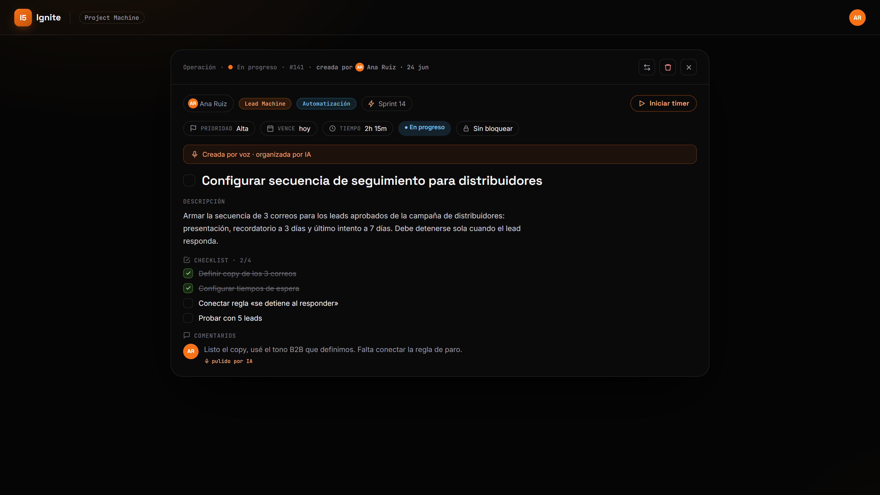880x495 pixels.
Task: Click the play icon in Iniciar timer
Action: tap(642, 103)
